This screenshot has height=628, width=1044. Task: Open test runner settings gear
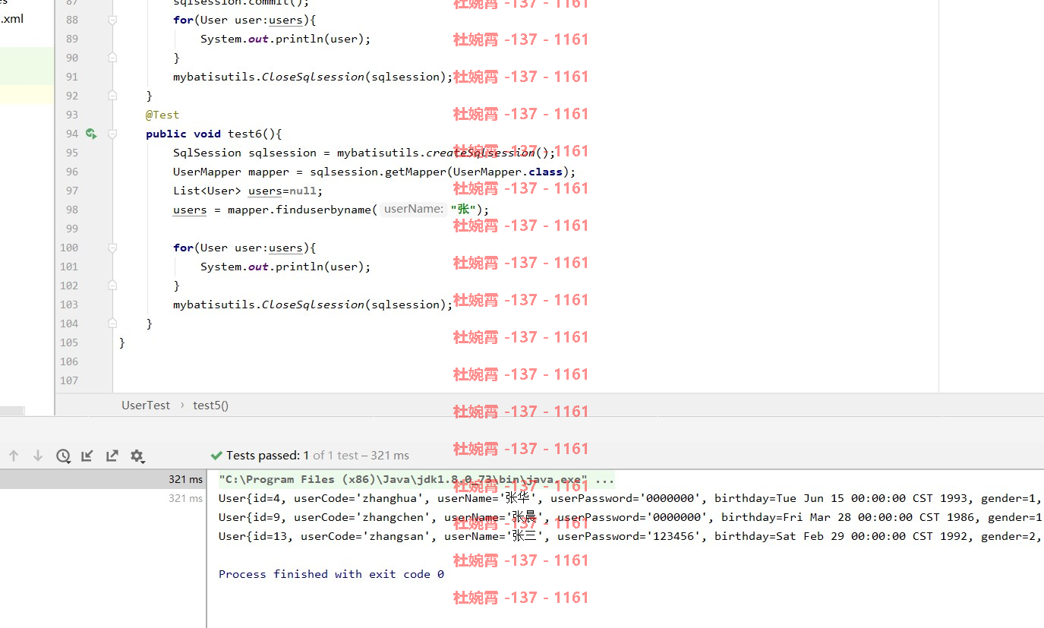pyautogui.click(x=137, y=456)
